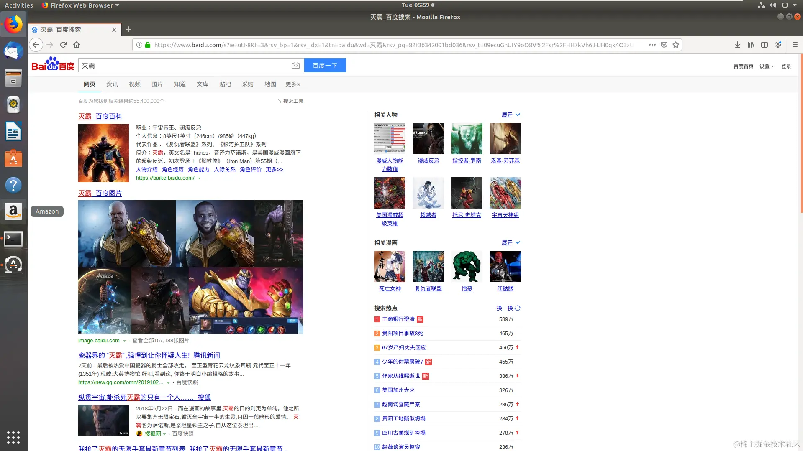Open Rhythmbox music player in the dock
The image size is (803, 451).
pyautogui.click(x=13, y=104)
